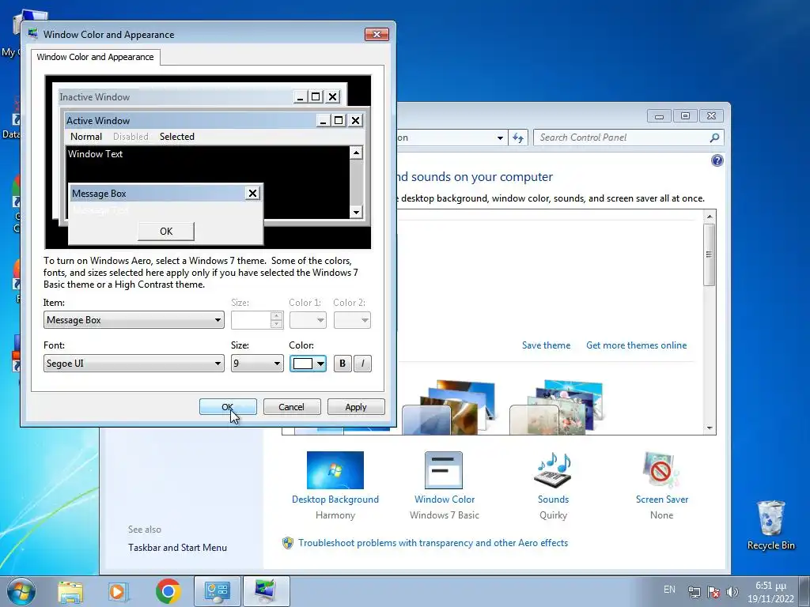Click the search magnifier in Control Panel
This screenshot has width=810, height=607.
tap(714, 138)
